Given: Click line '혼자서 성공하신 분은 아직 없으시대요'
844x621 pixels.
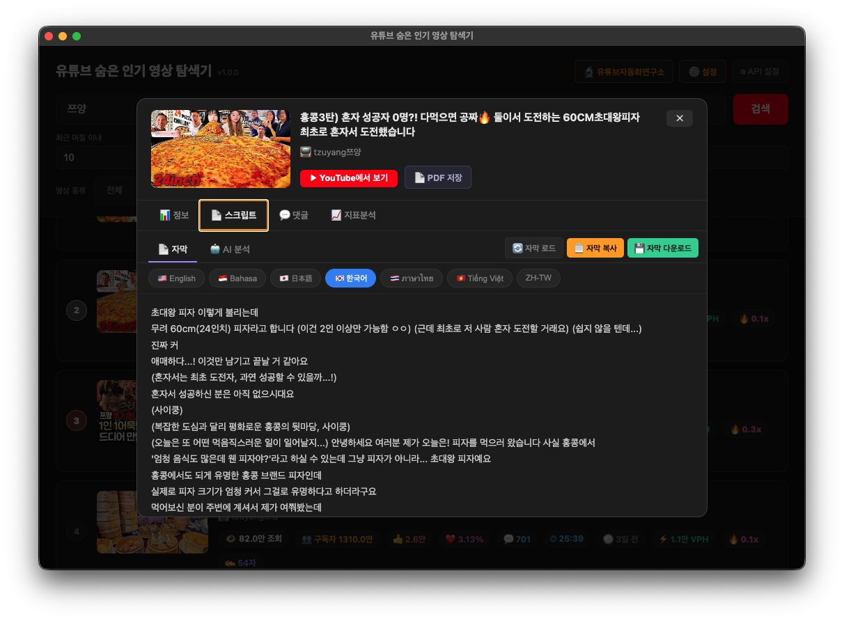Looking at the screenshot, I should (223, 393).
